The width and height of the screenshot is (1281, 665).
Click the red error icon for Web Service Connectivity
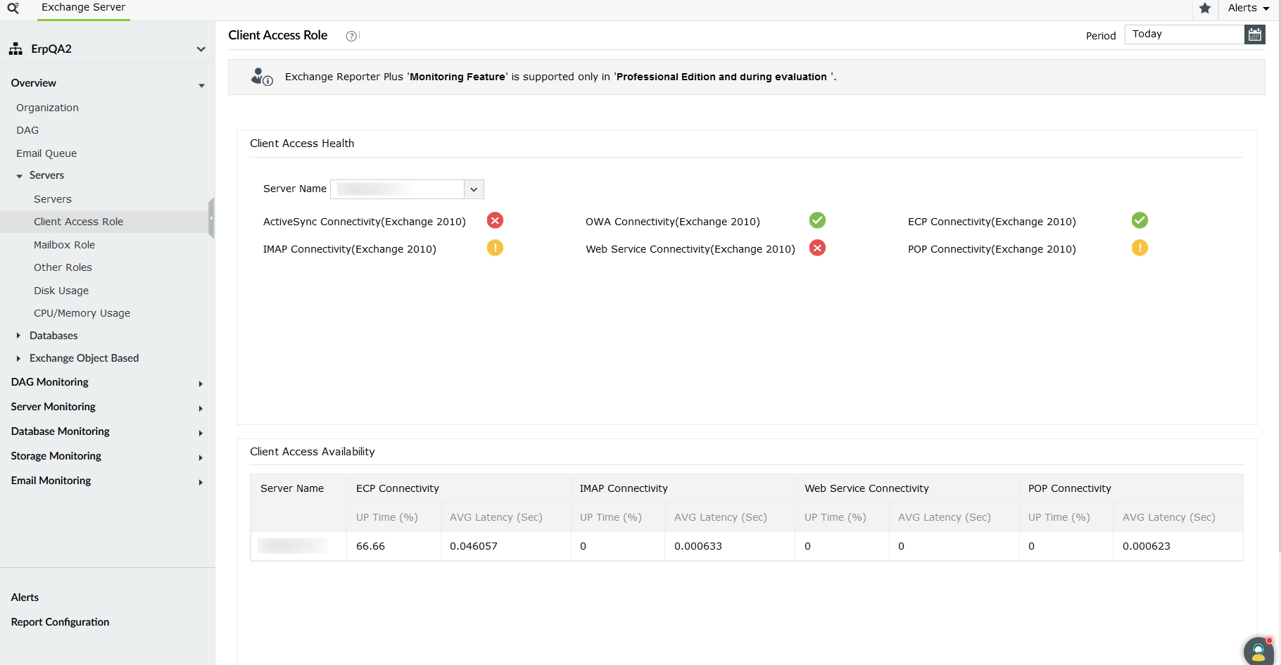(x=817, y=248)
